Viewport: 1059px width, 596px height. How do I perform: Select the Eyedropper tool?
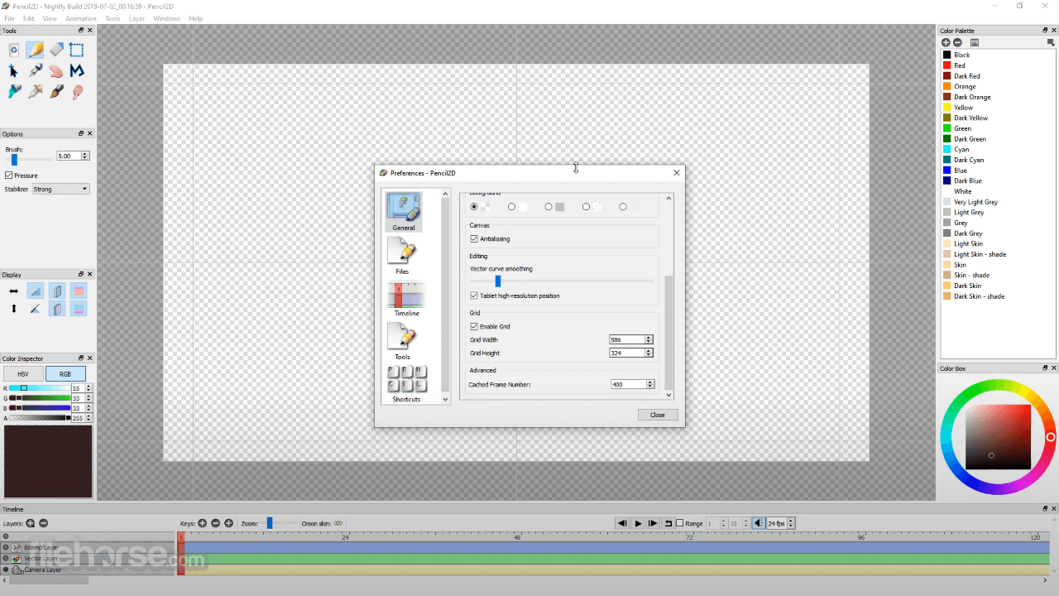[x=35, y=92]
